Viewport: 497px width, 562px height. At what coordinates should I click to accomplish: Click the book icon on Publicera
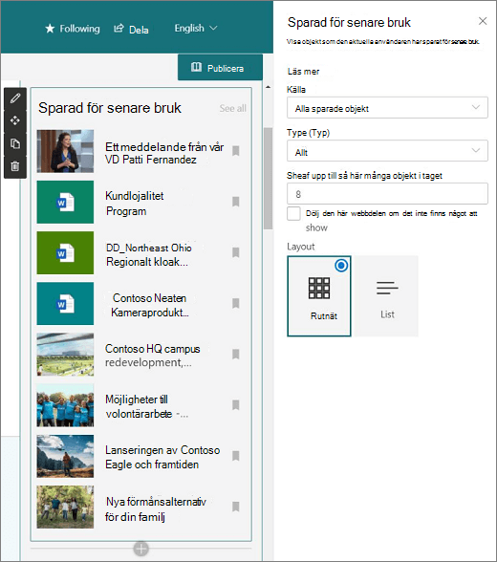pyautogui.click(x=196, y=67)
